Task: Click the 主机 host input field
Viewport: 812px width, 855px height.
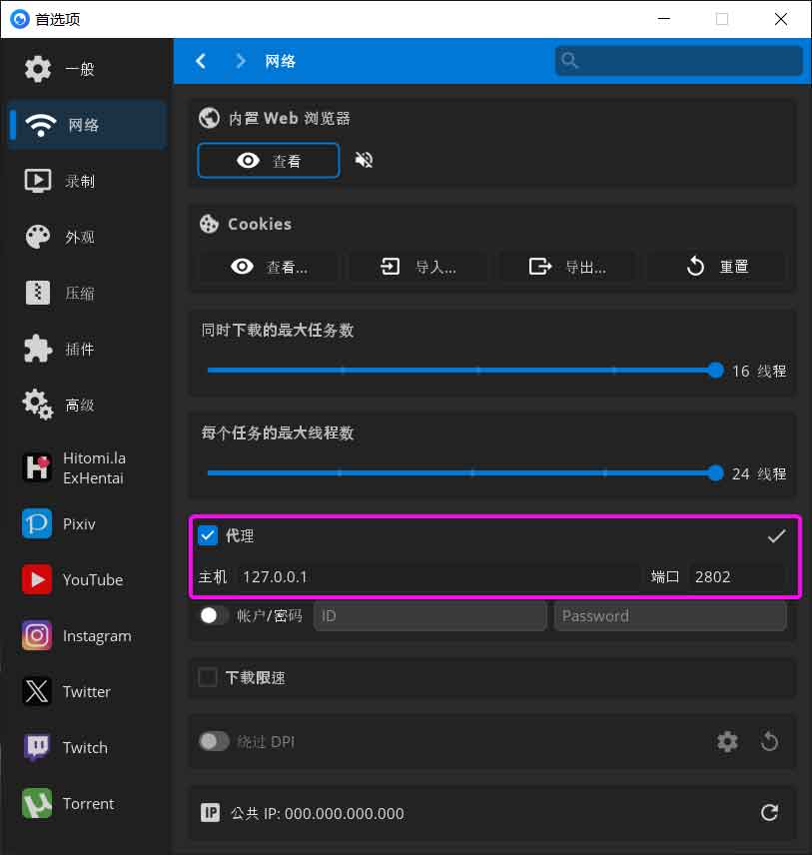Action: point(437,576)
